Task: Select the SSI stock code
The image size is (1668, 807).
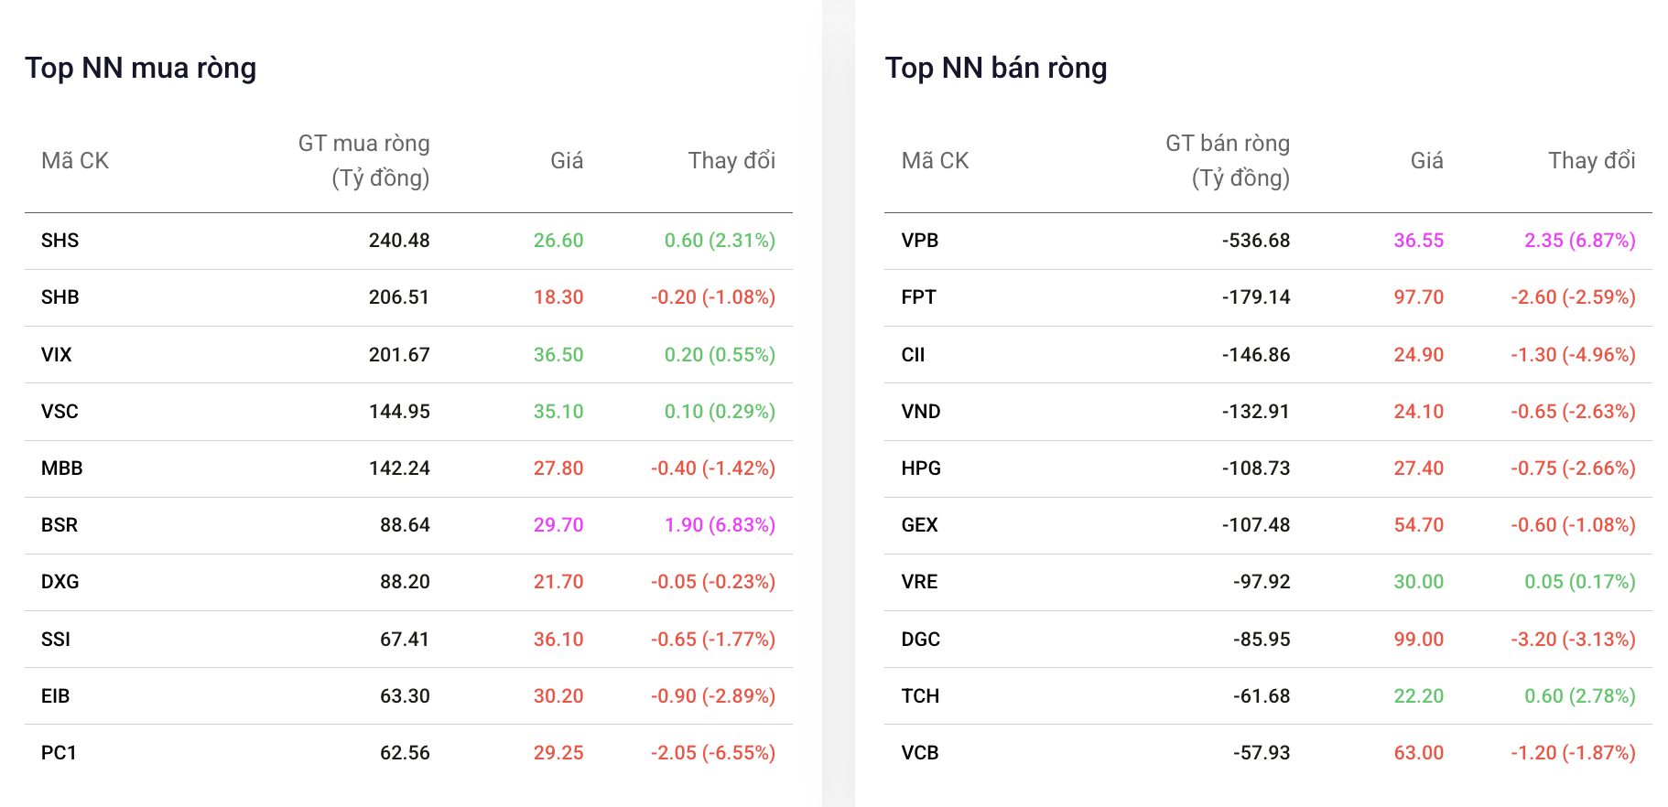Action: [56, 640]
